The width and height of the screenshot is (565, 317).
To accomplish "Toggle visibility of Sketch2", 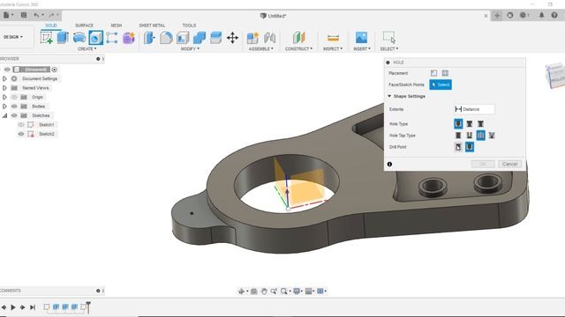I will [x=21, y=134].
